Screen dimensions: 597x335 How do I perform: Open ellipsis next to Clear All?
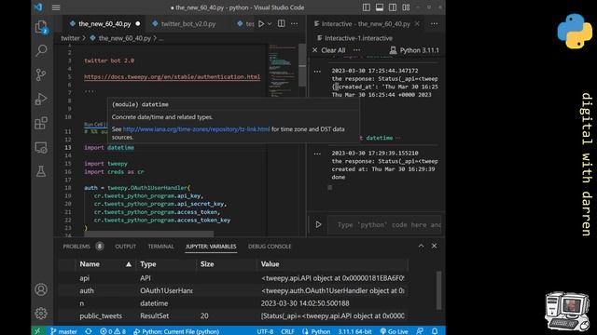point(356,50)
